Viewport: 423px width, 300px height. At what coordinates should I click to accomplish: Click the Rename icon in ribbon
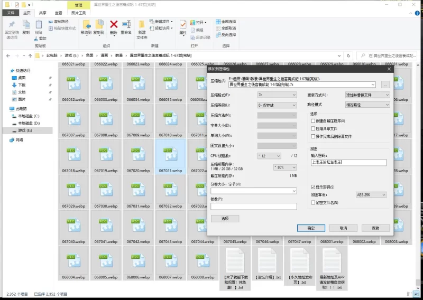[x=126, y=25]
